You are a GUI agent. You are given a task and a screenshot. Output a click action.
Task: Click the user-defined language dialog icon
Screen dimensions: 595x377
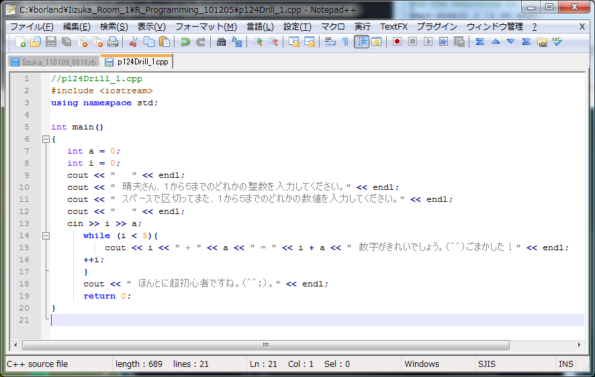tap(377, 42)
